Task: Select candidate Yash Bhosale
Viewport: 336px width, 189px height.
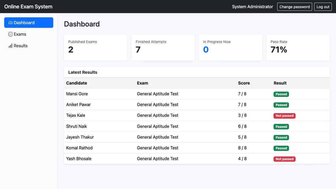Action: pyautogui.click(x=79, y=159)
